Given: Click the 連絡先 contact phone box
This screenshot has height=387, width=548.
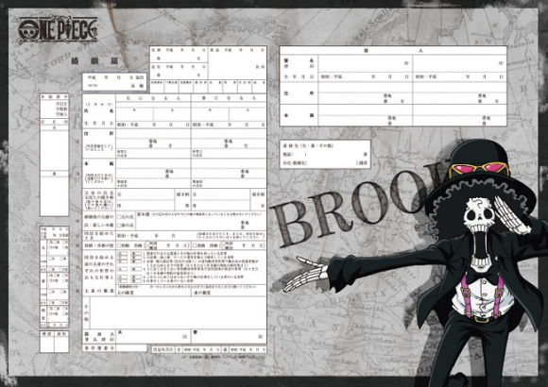Looking at the screenshot, I should pos(325,154).
